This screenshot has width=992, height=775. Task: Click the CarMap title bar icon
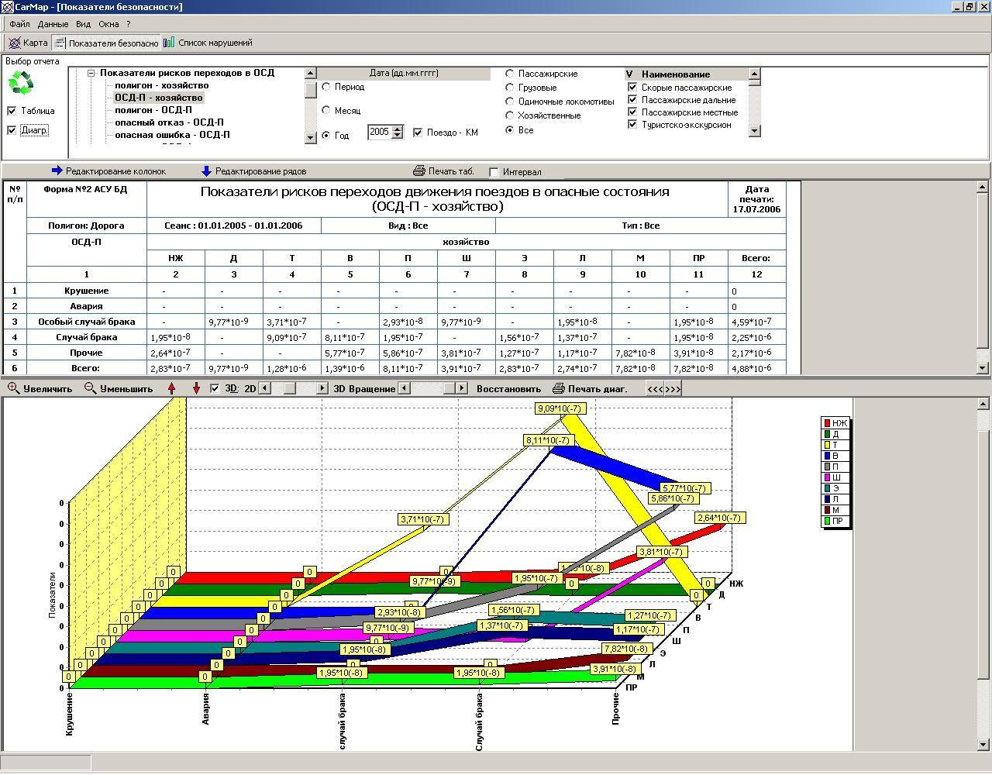coord(7,6)
